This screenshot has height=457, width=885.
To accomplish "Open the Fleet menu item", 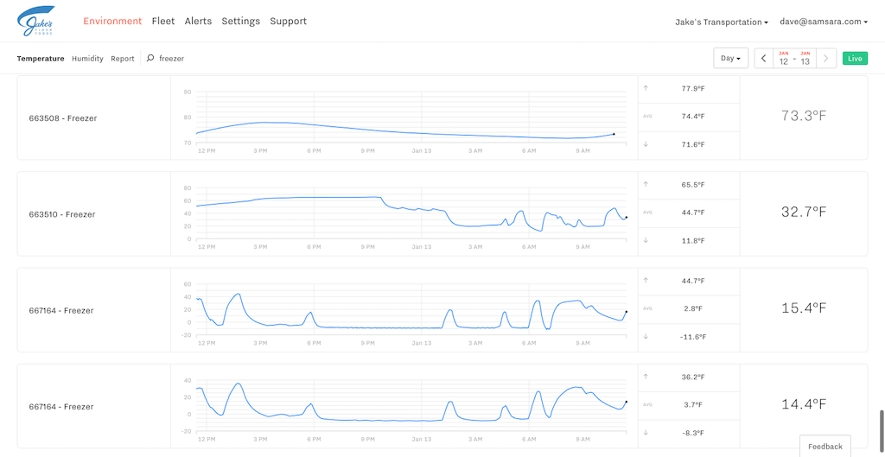I will pyautogui.click(x=163, y=21).
